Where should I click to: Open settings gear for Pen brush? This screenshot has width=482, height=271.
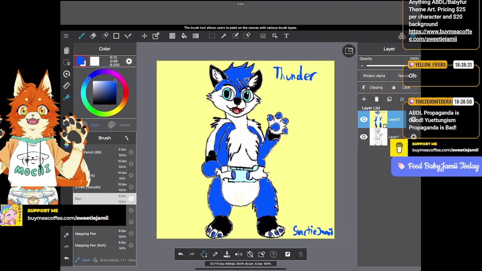pos(131,199)
